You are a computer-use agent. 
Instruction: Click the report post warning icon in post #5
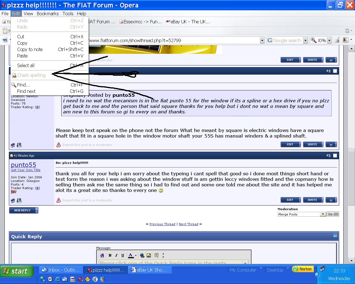59,200
